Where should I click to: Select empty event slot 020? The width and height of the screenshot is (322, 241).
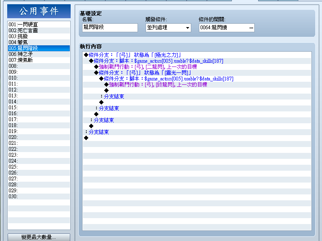[x=39, y=137]
